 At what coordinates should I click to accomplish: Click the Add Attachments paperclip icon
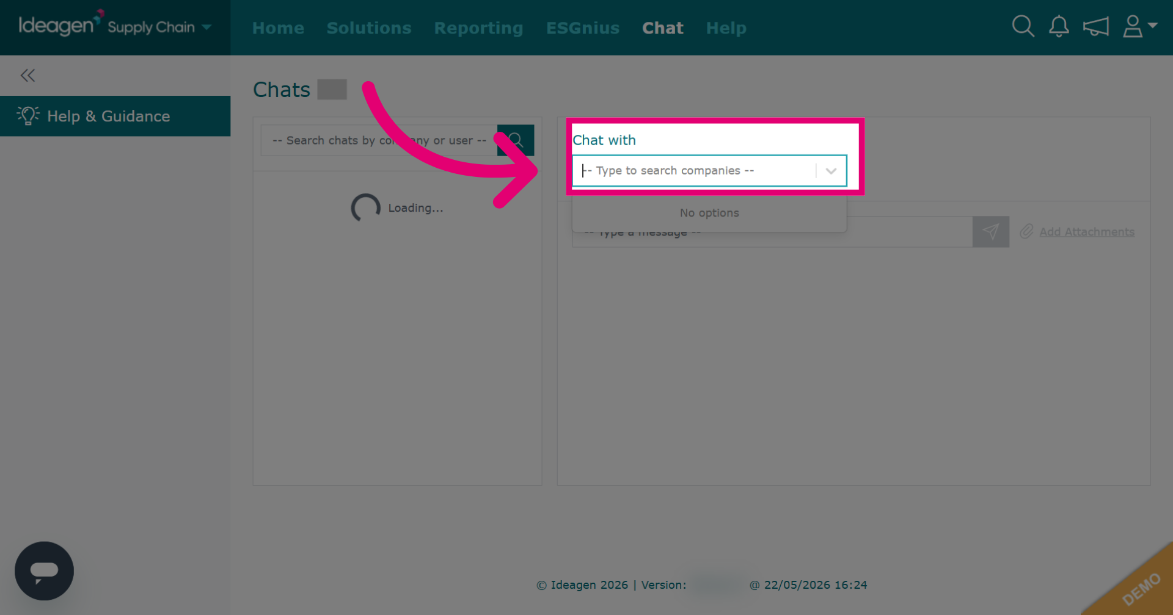coord(1026,231)
